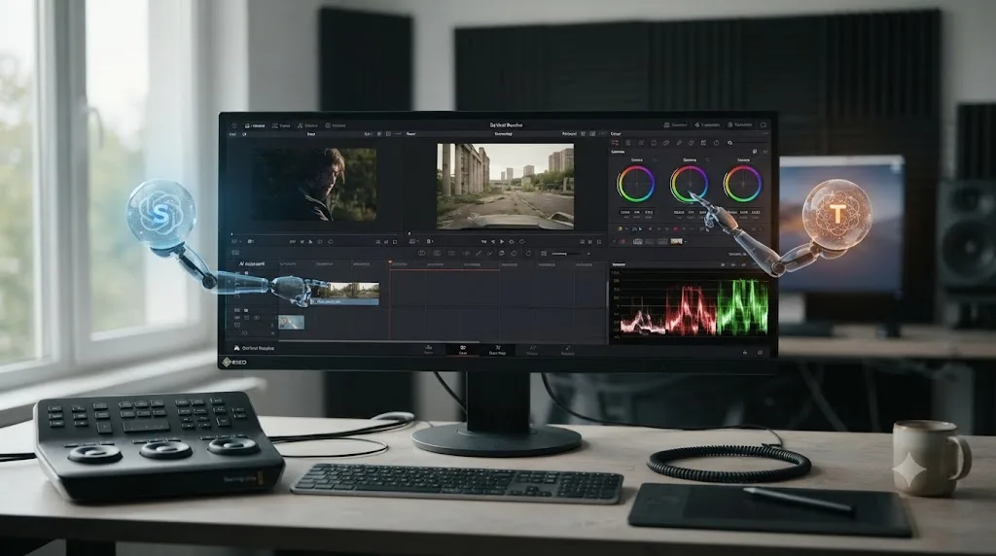Click the play button under the program viewer
The width and height of the screenshot is (996, 556).
click(502, 242)
